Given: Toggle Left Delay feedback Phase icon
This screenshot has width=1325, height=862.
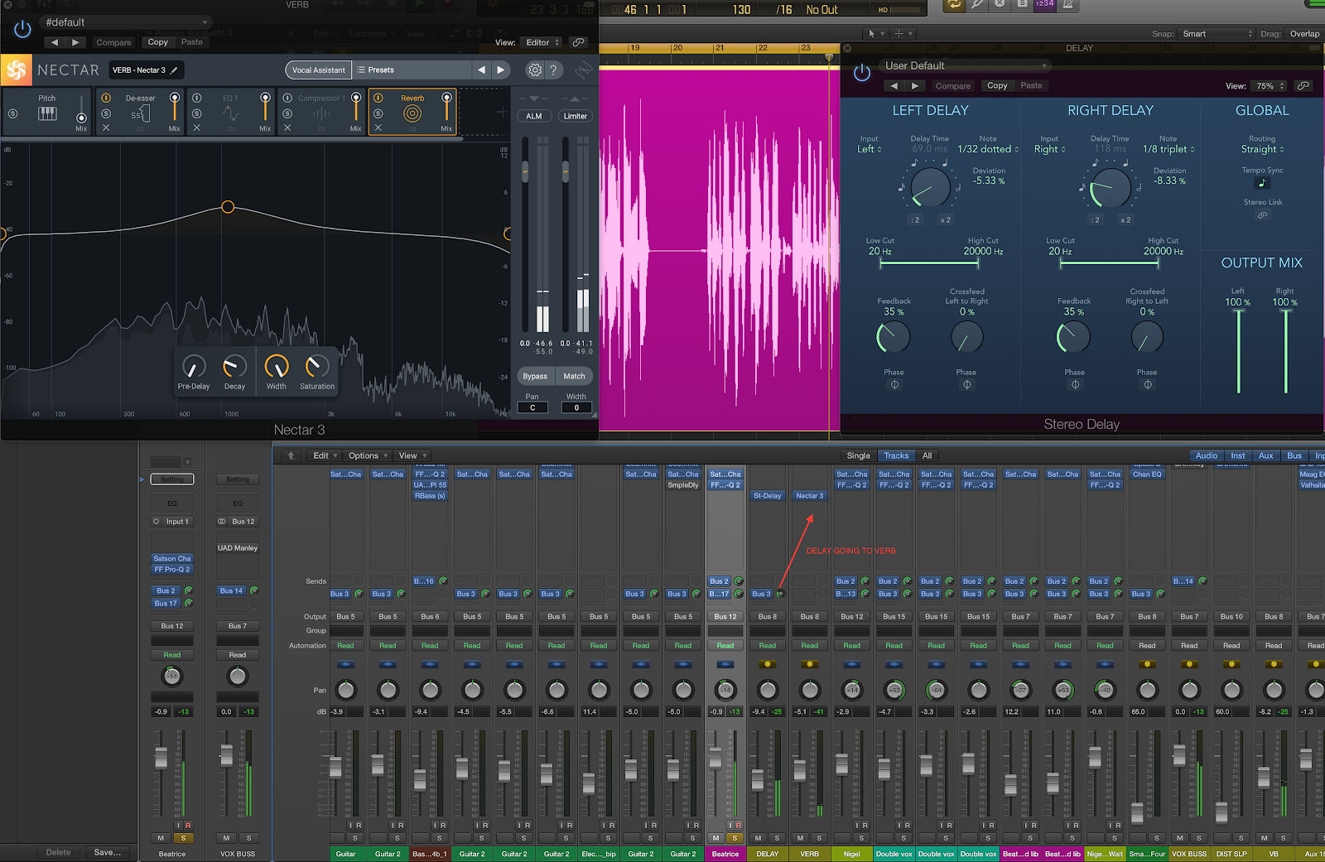Looking at the screenshot, I should (894, 384).
